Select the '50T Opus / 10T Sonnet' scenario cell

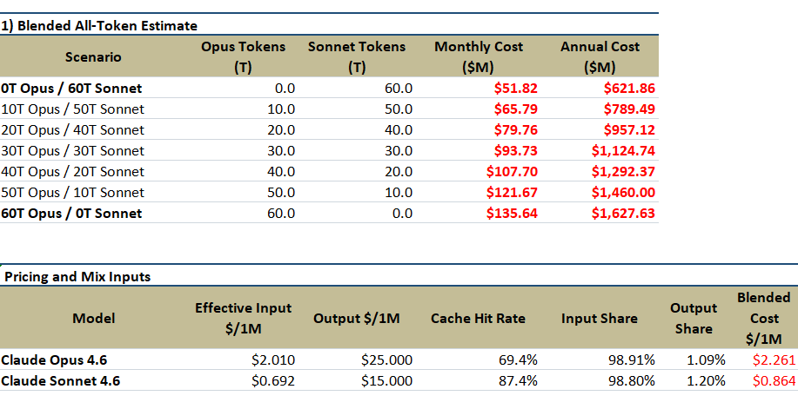73,192
